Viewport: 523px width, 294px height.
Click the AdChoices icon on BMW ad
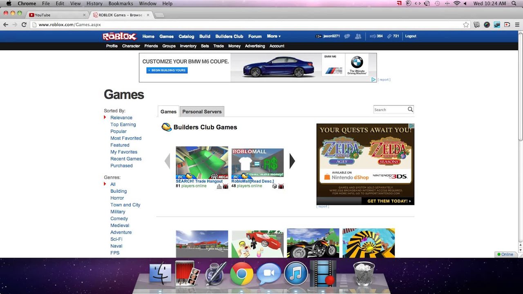pyautogui.click(x=373, y=80)
